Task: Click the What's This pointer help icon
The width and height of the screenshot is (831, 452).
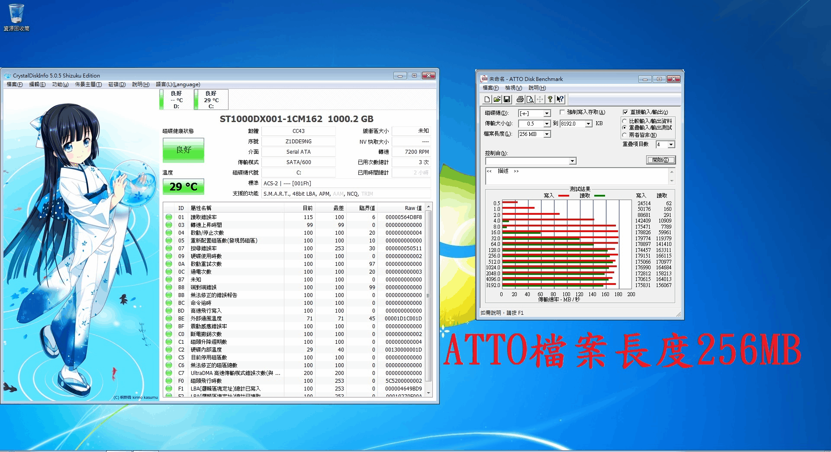Action: pyautogui.click(x=560, y=100)
